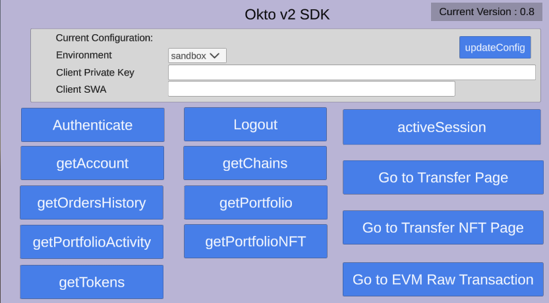Click getOrdersHistory button
The image size is (549, 303).
(92, 202)
